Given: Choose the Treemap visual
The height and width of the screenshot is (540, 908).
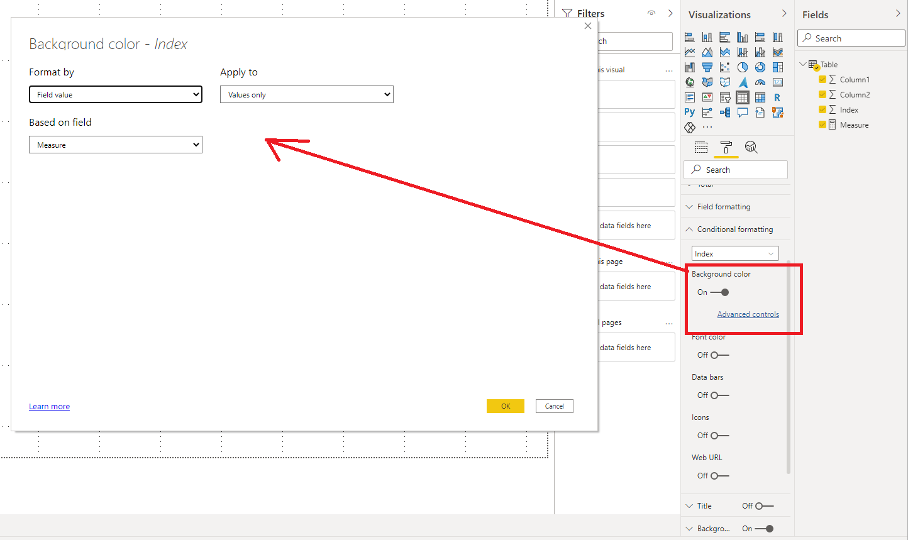Looking at the screenshot, I should (x=778, y=67).
